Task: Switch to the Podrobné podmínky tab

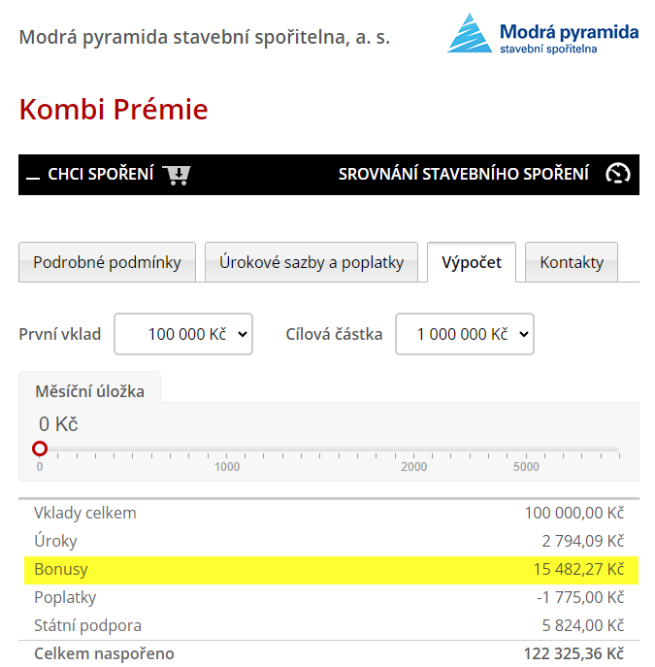Action: 107,262
